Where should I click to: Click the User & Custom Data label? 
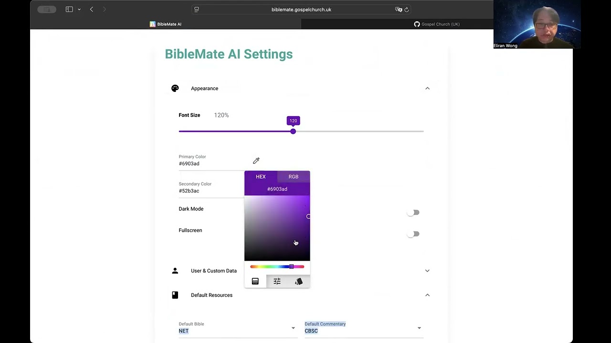[214, 271]
